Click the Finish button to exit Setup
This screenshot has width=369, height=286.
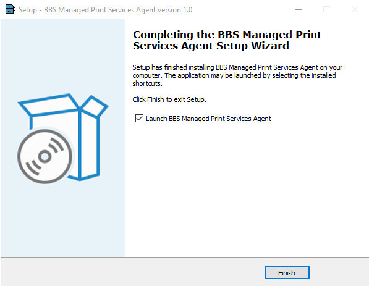pos(287,273)
